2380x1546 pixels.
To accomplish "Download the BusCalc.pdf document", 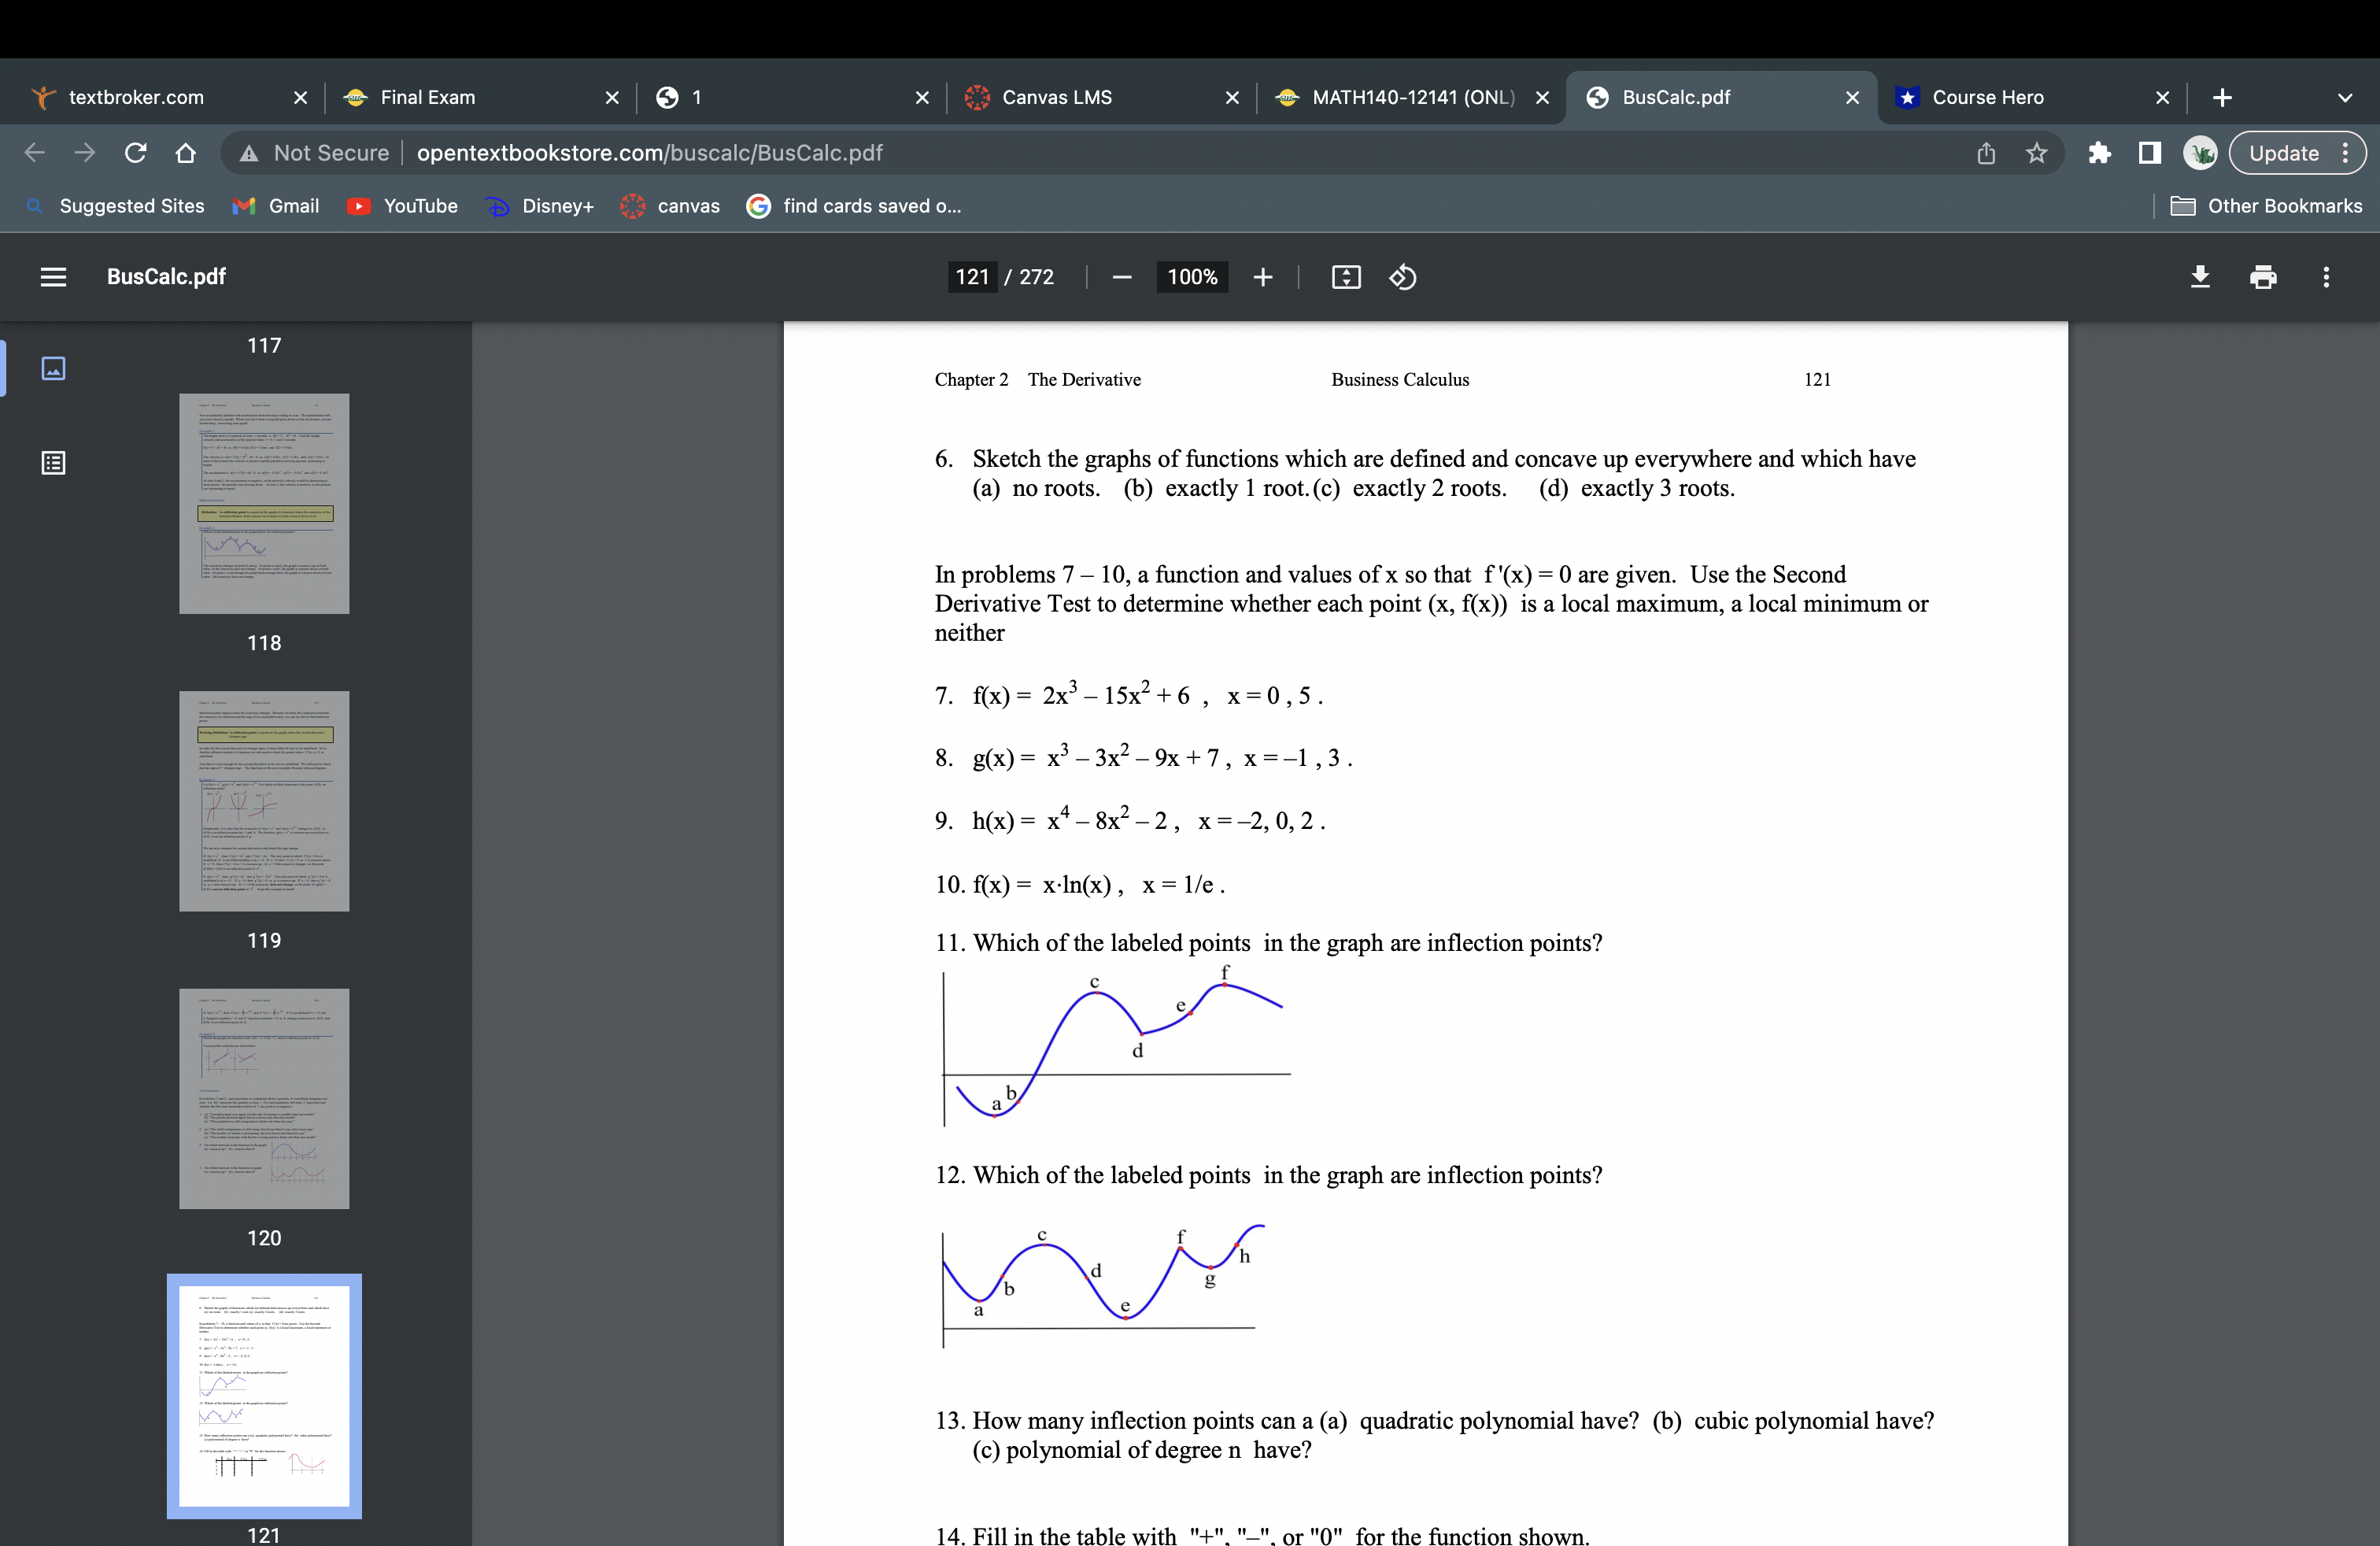I will 2200,277.
